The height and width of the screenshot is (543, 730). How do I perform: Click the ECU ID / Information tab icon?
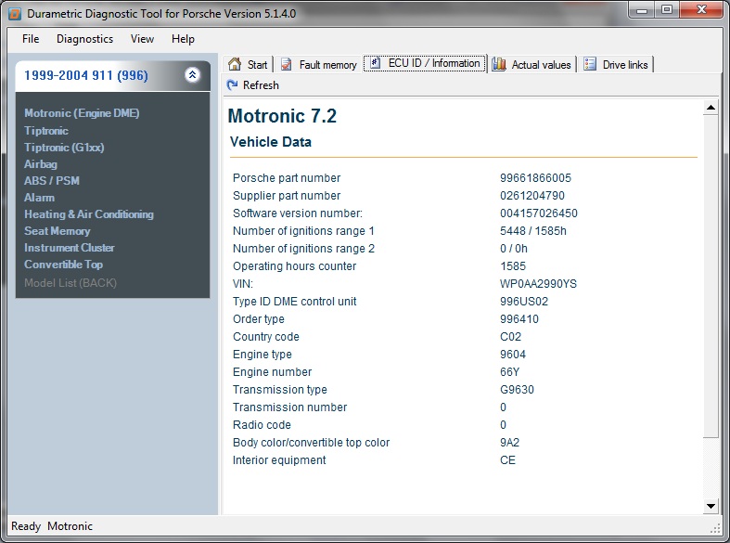(x=376, y=63)
